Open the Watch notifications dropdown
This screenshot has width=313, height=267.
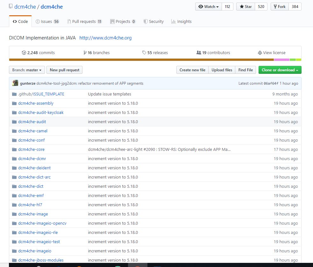click(x=208, y=7)
